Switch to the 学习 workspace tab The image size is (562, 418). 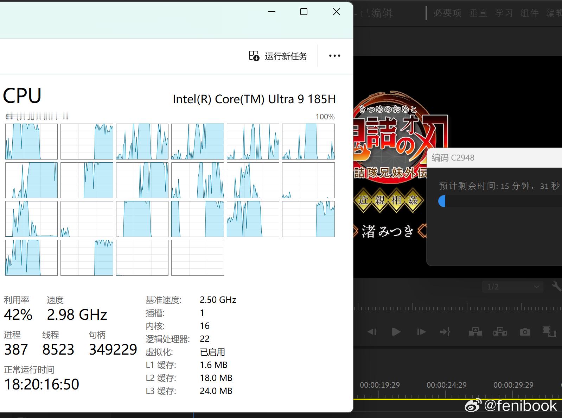[x=504, y=13]
